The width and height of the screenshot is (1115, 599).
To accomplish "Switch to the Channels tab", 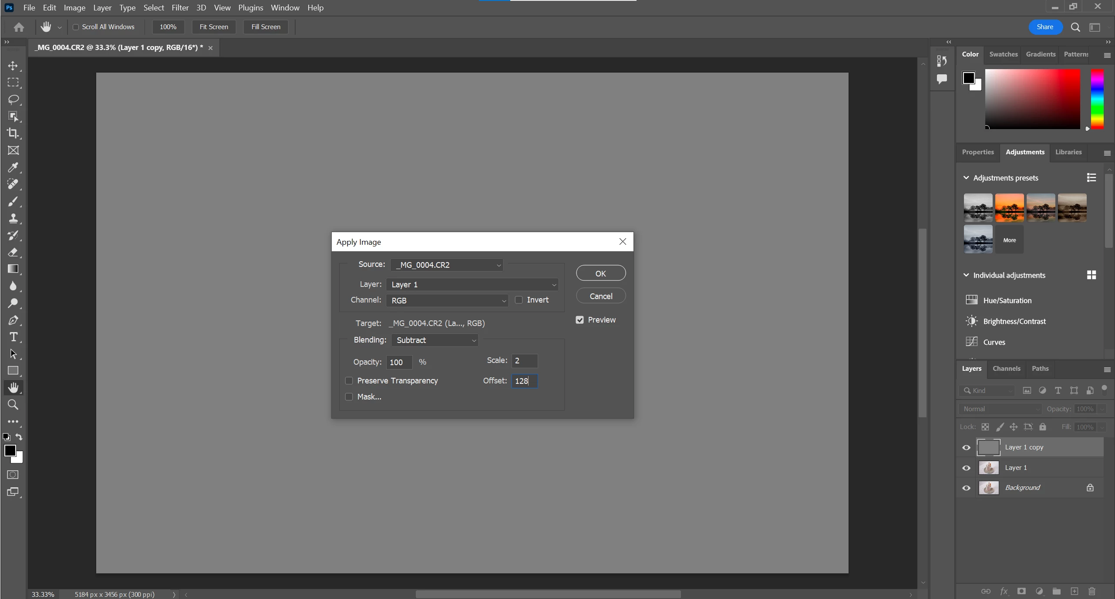I will (x=1006, y=369).
